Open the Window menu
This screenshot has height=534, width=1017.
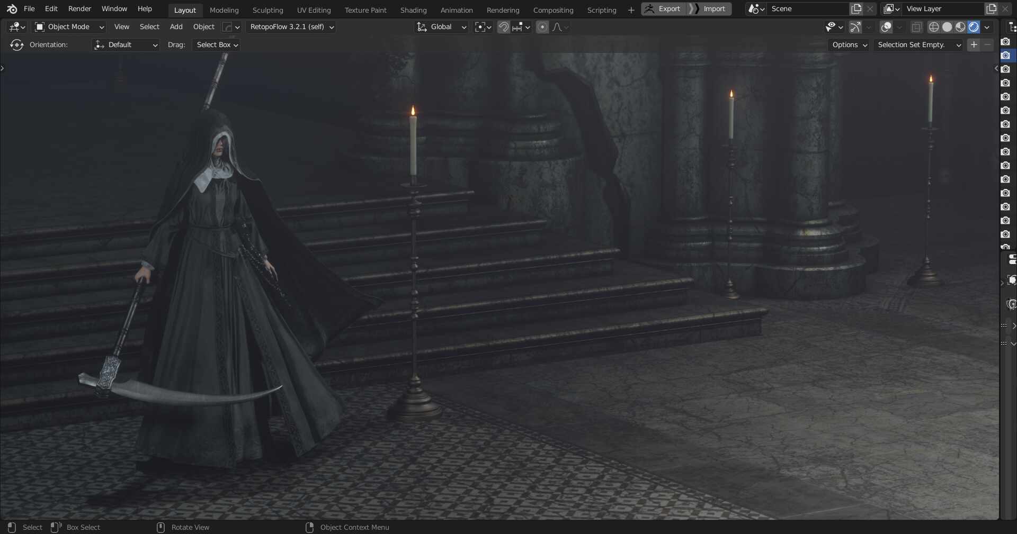pos(114,9)
